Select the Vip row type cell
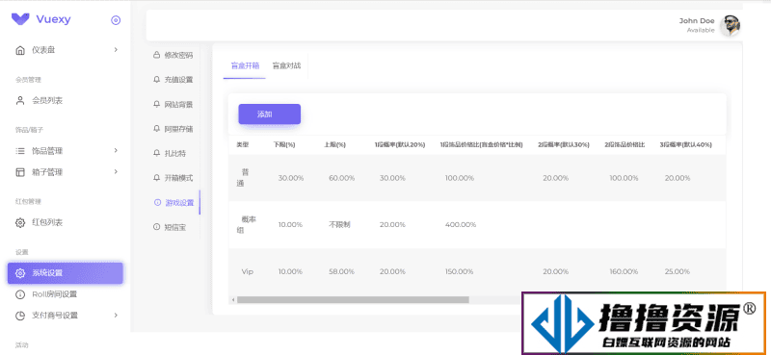The height and width of the screenshot is (355, 771). click(x=248, y=271)
